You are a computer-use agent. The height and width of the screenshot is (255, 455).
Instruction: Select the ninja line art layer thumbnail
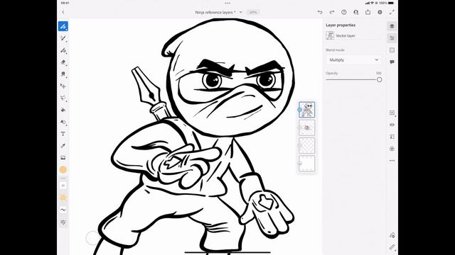pyautogui.click(x=306, y=110)
